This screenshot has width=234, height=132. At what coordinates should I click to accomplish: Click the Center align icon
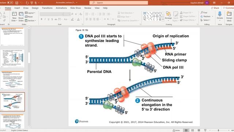(90, 19)
